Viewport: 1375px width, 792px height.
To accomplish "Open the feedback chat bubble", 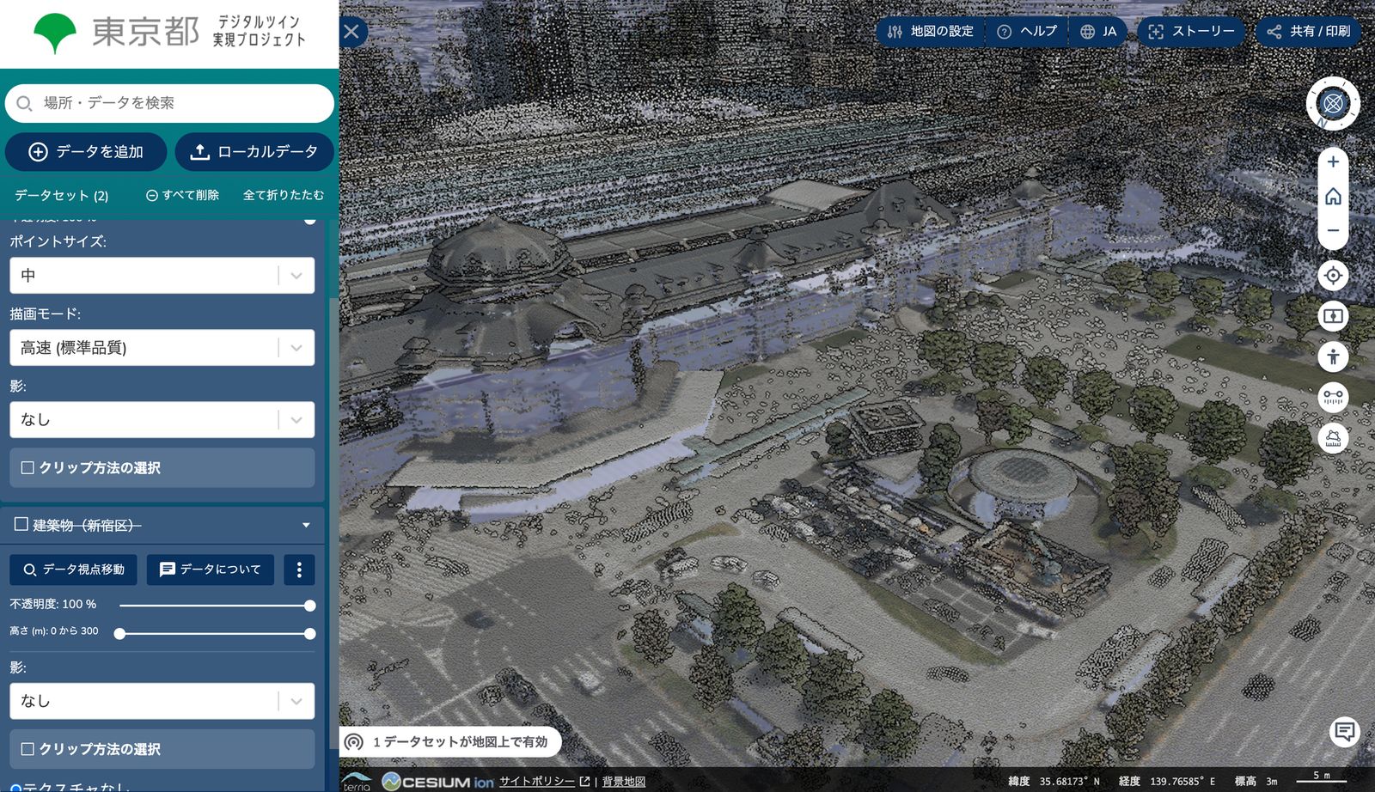I will 1345,732.
